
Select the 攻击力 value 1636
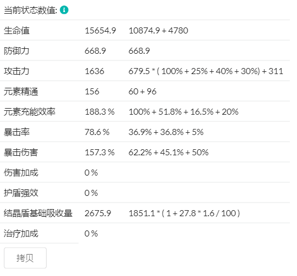coord(94,71)
